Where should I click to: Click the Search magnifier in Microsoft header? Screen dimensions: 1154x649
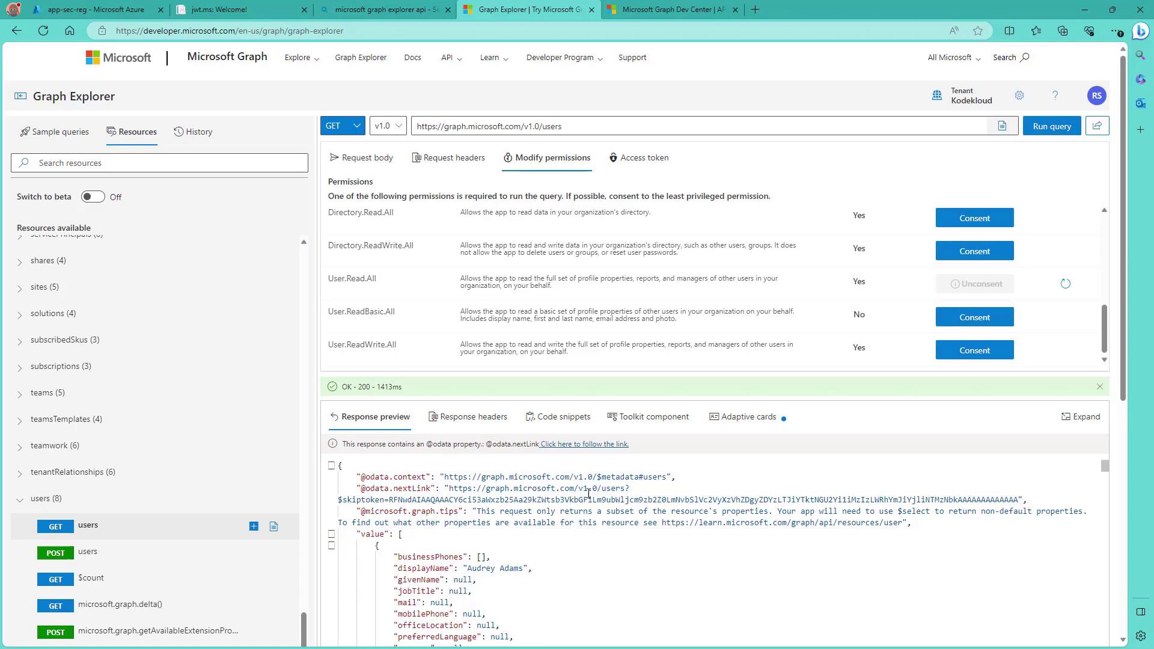pyautogui.click(x=1025, y=58)
